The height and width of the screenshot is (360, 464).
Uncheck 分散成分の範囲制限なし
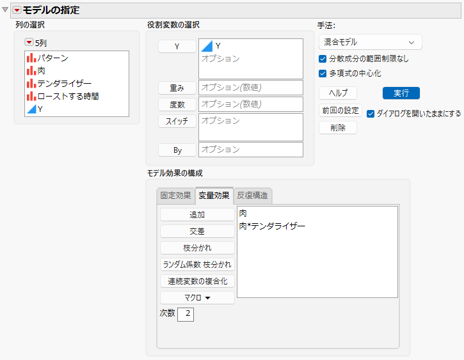tap(323, 59)
